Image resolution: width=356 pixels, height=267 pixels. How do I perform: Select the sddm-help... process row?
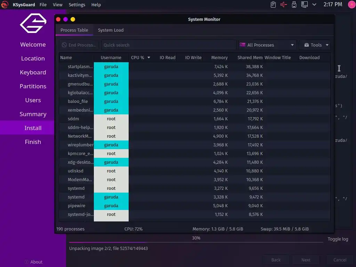pos(195,127)
